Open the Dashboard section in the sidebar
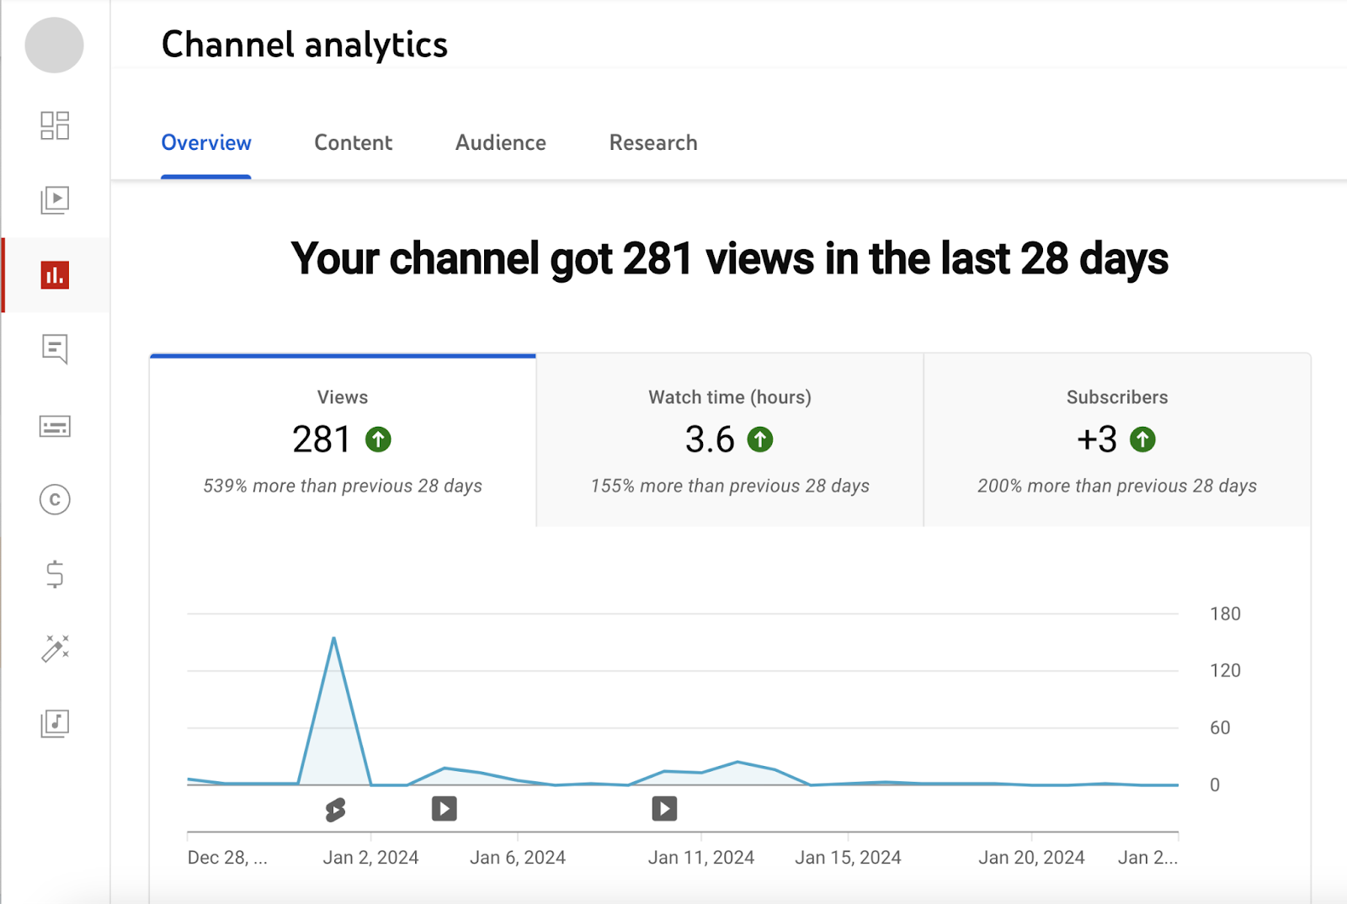 (x=54, y=126)
